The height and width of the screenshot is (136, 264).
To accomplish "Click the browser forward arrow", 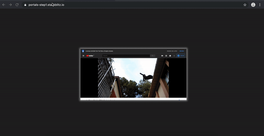I will pos(11,5).
